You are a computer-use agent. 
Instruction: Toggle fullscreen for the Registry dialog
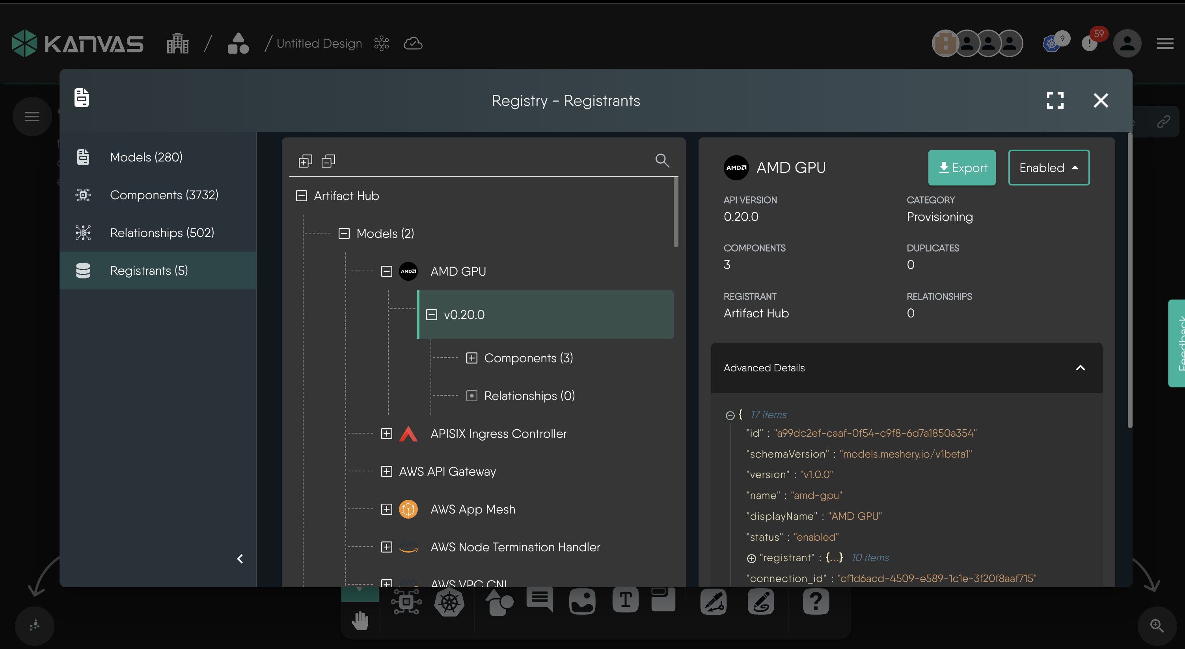(1055, 100)
